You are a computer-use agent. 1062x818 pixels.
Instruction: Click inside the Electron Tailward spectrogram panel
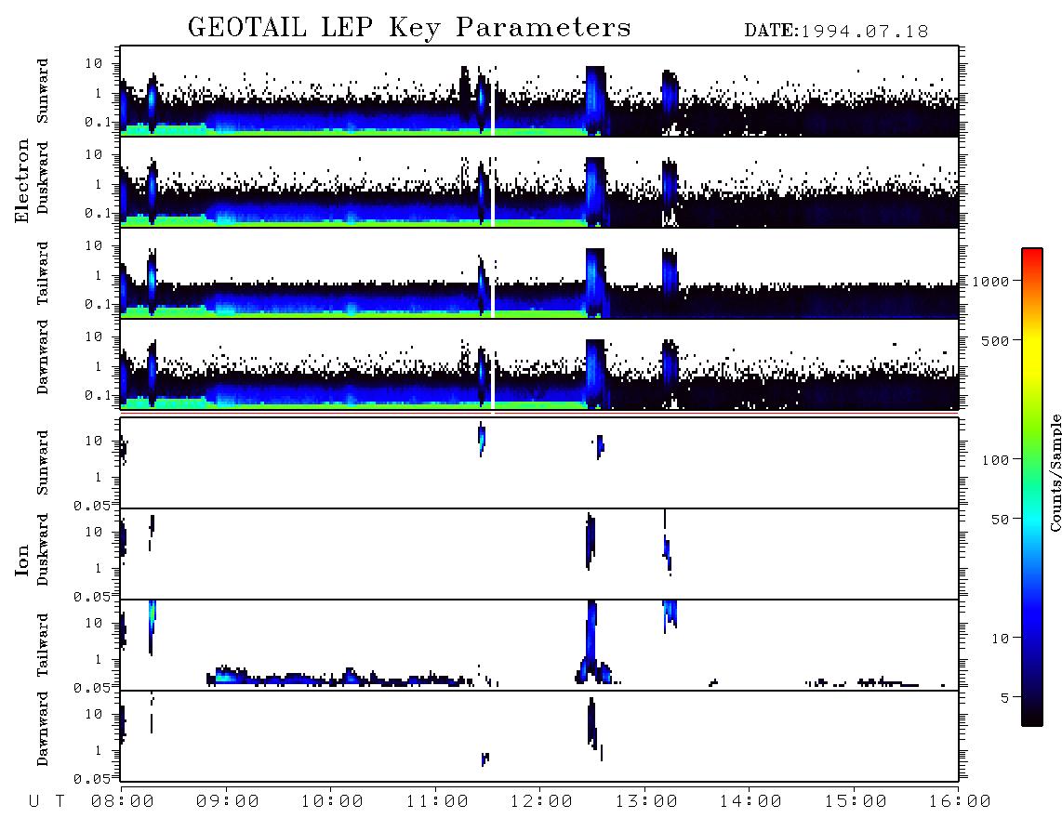(539, 273)
